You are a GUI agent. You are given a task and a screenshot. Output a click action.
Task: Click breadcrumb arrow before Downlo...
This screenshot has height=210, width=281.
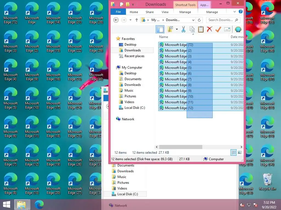(x=163, y=20)
